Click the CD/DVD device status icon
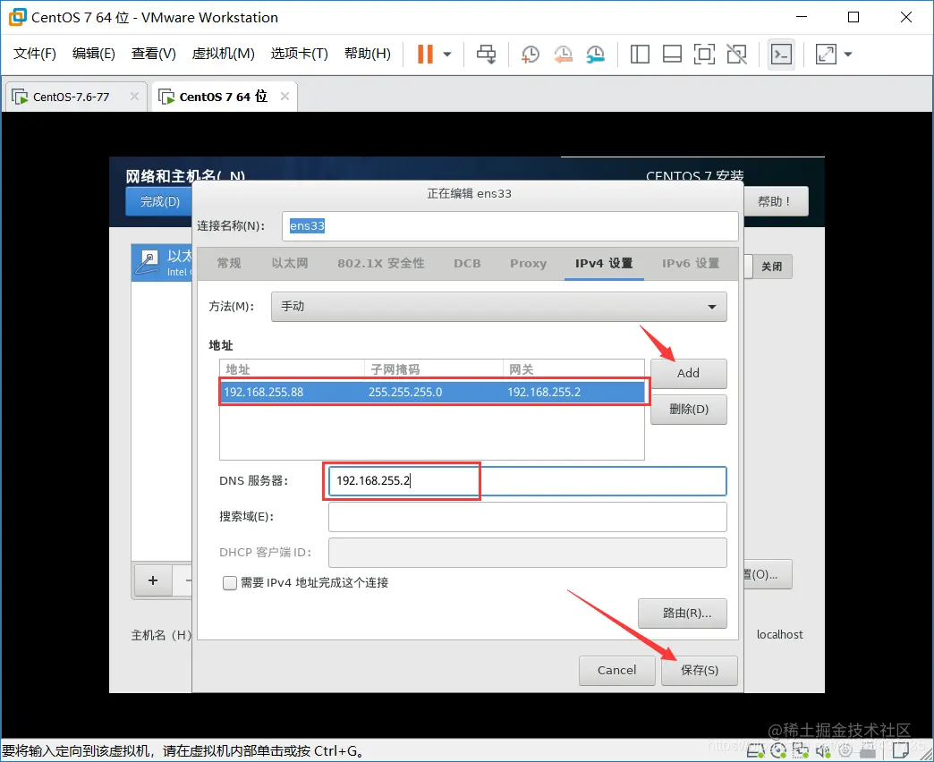934x762 pixels. point(778,751)
